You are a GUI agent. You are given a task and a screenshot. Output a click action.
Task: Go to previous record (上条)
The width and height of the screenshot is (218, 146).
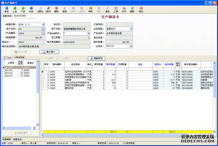pos(15,9)
